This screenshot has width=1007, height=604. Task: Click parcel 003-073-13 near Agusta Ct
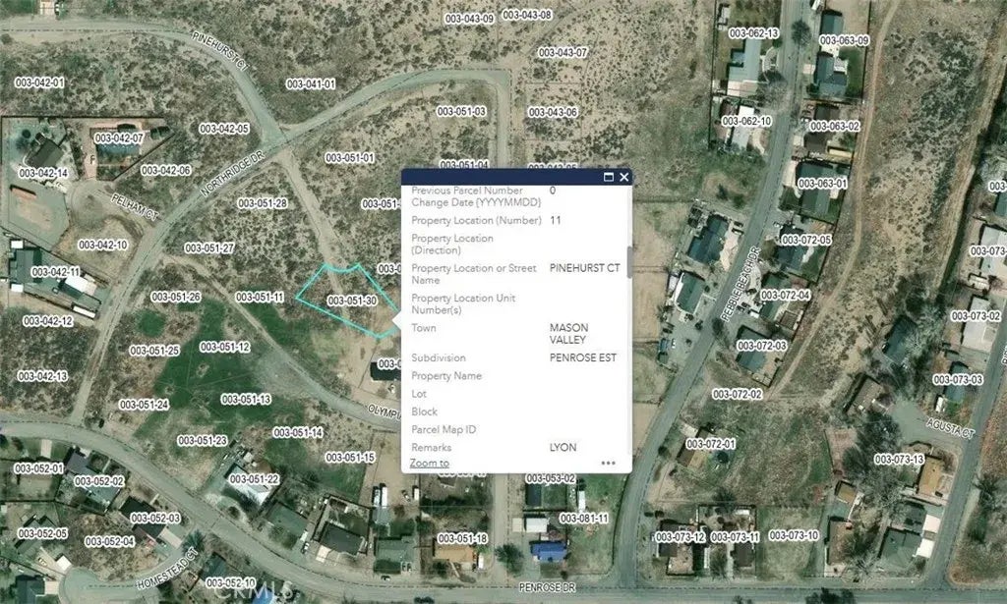[899, 459]
